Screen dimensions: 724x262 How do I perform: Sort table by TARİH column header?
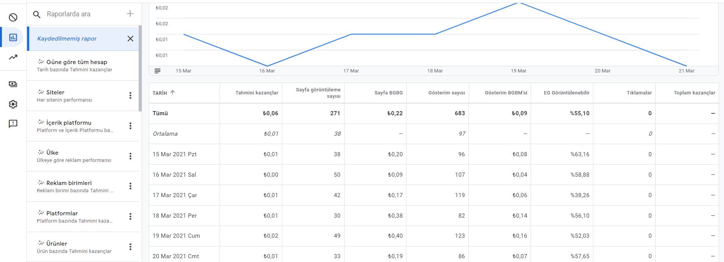point(164,93)
